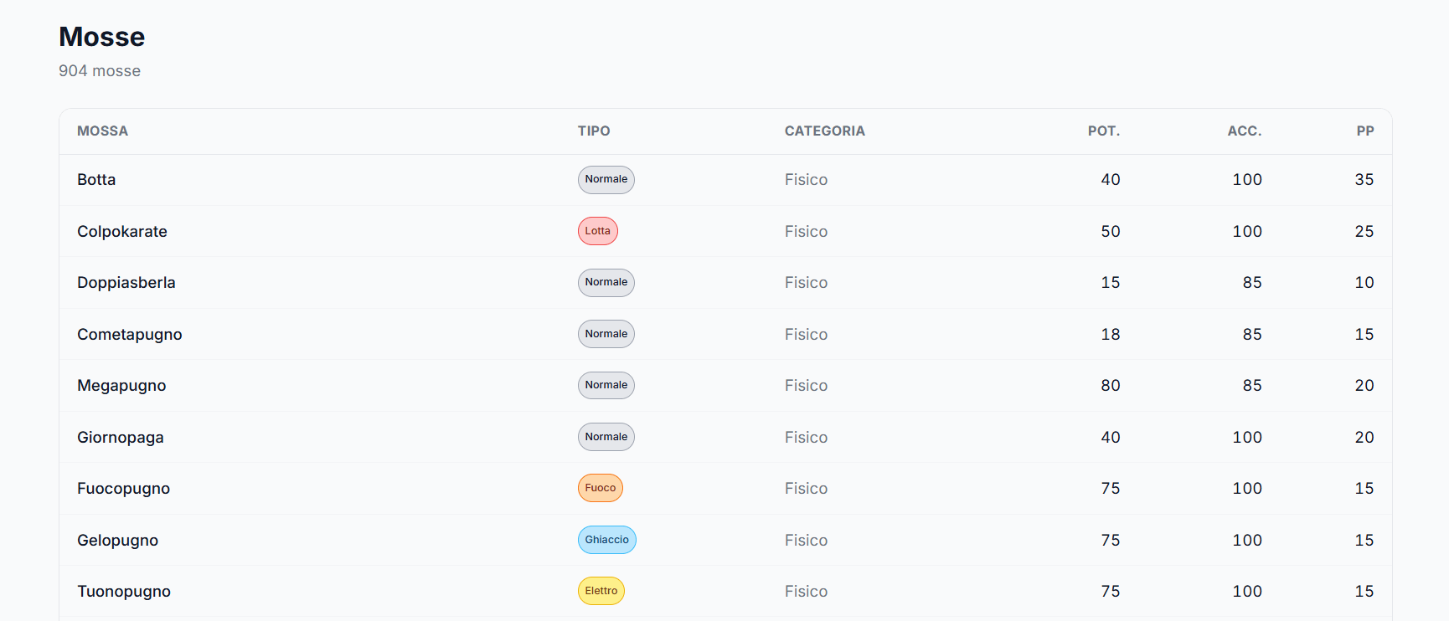
Task: Select the blue Ghiaccio type badge
Action: (606, 540)
